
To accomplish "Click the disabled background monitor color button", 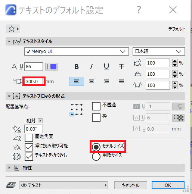I will tap(178, 107).
